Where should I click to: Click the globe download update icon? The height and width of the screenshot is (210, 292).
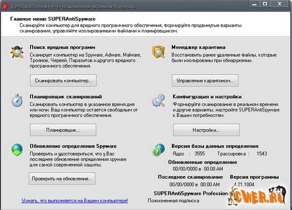click(17, 150)
